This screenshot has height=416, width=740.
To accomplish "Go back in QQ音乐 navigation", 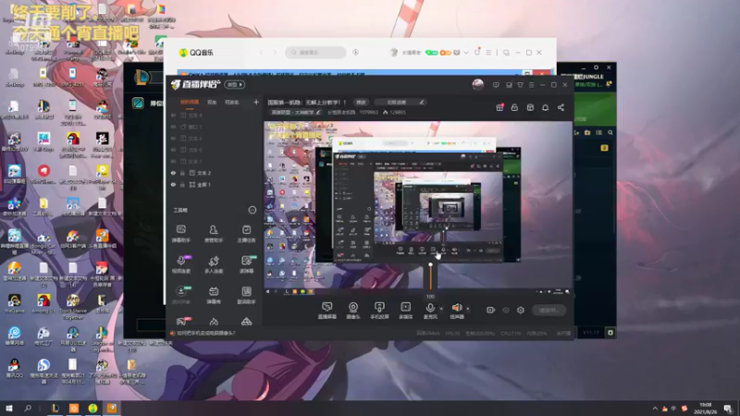I will (262, 53).
